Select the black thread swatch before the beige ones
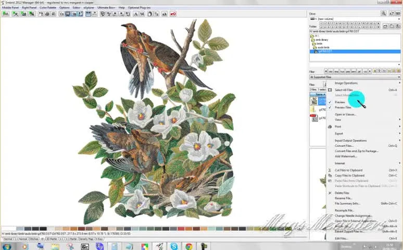Image resolution: width=403 pixels, height=250 pixels. pyautogui.click(x=43, y=229)
